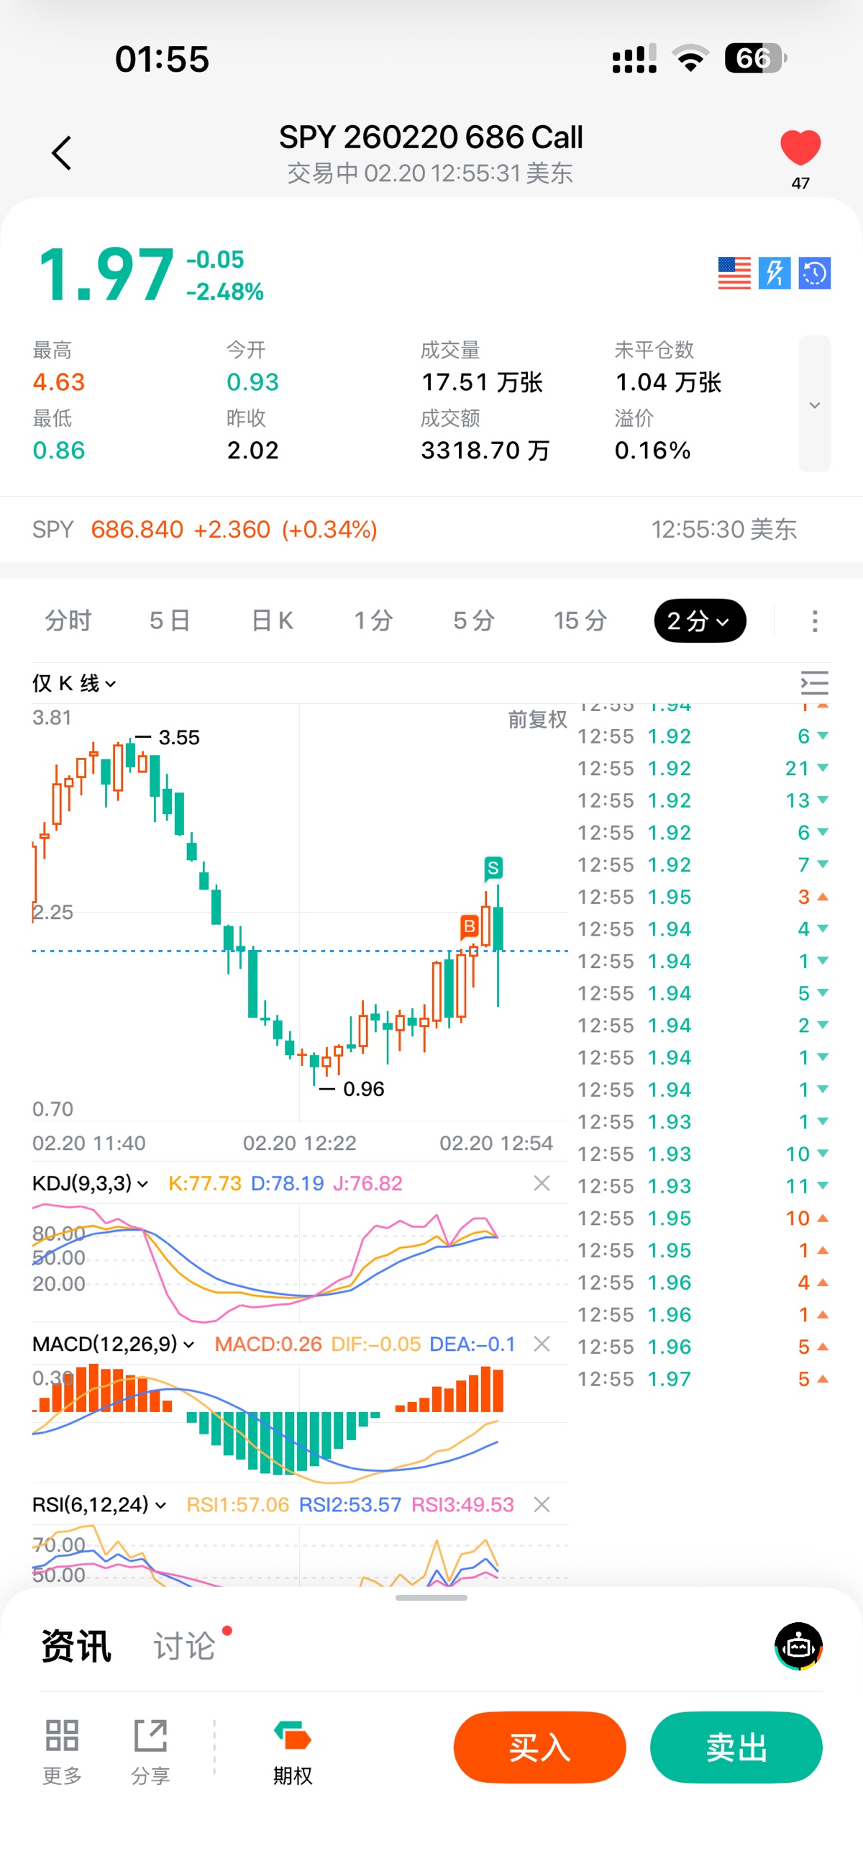Switch to the 日K chart tab

[272, 621]
